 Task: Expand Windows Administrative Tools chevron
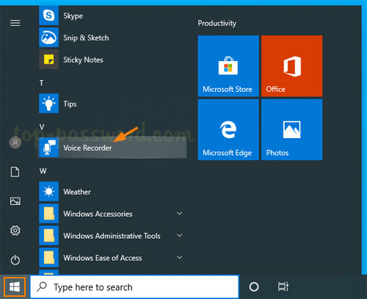coord(180,236)
